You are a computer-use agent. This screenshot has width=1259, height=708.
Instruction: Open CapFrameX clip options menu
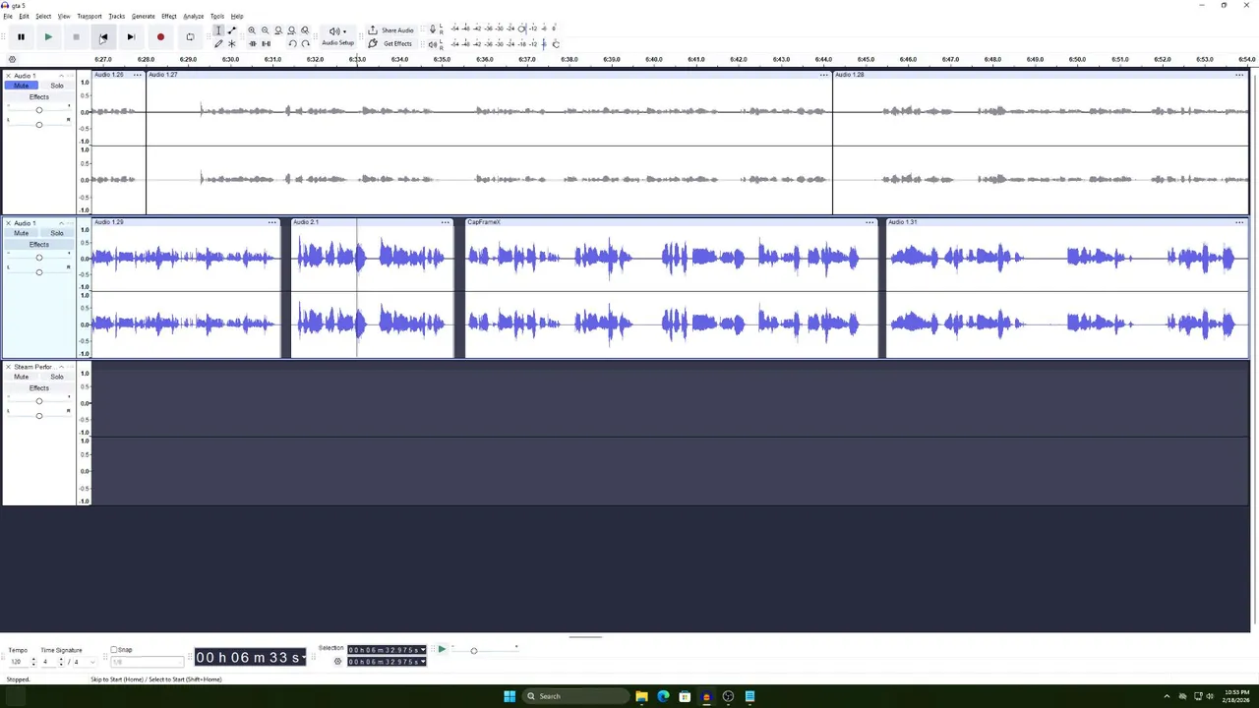(x=869, y=222)
